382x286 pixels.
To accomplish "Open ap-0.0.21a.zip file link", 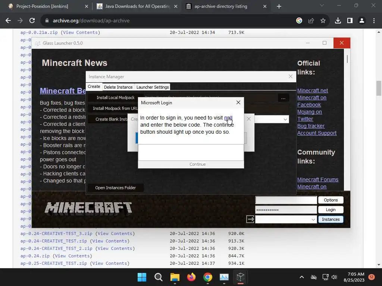I will click(39, 32).
